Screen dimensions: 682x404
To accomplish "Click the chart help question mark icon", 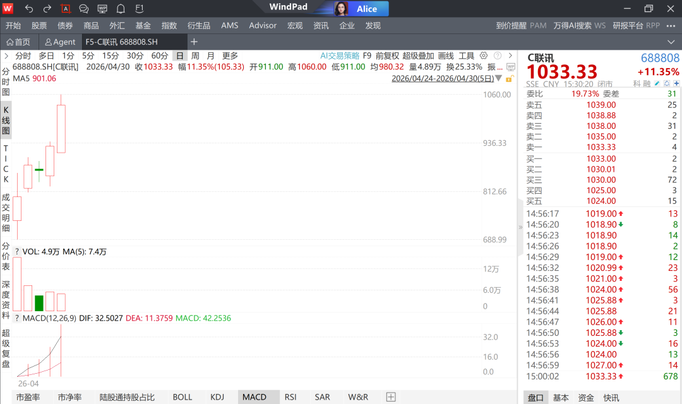I will click(498, 56).
